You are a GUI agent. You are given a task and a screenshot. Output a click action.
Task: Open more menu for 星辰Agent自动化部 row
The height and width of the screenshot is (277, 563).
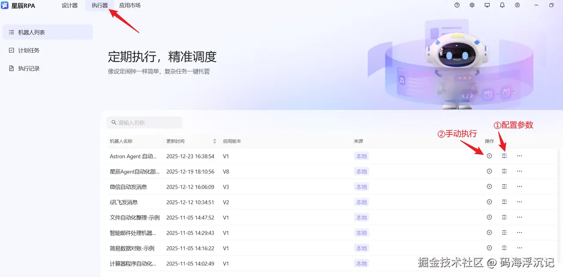[519, 171]
